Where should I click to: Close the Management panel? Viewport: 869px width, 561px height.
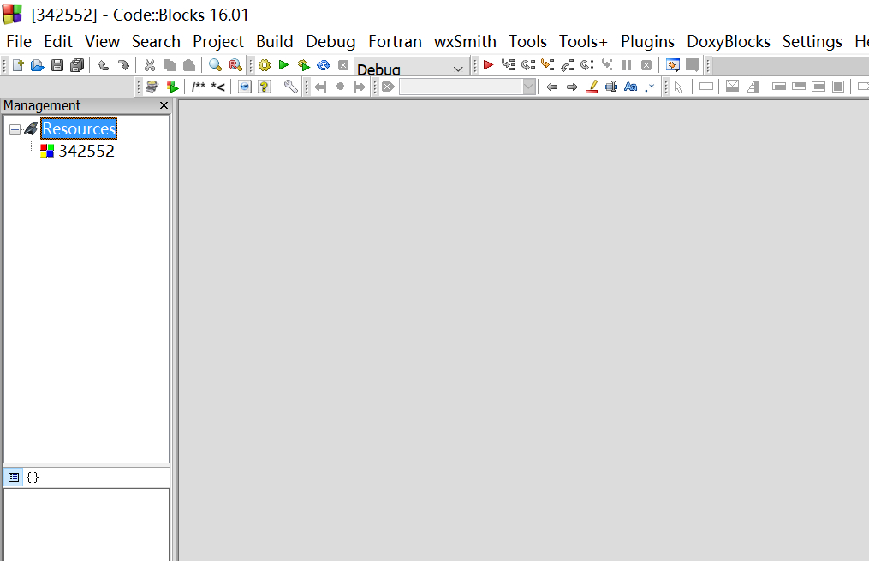164,105
